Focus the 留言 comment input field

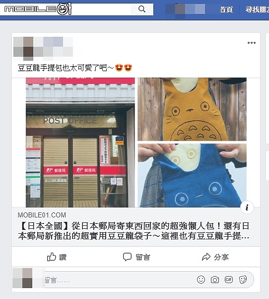(149, 280)
